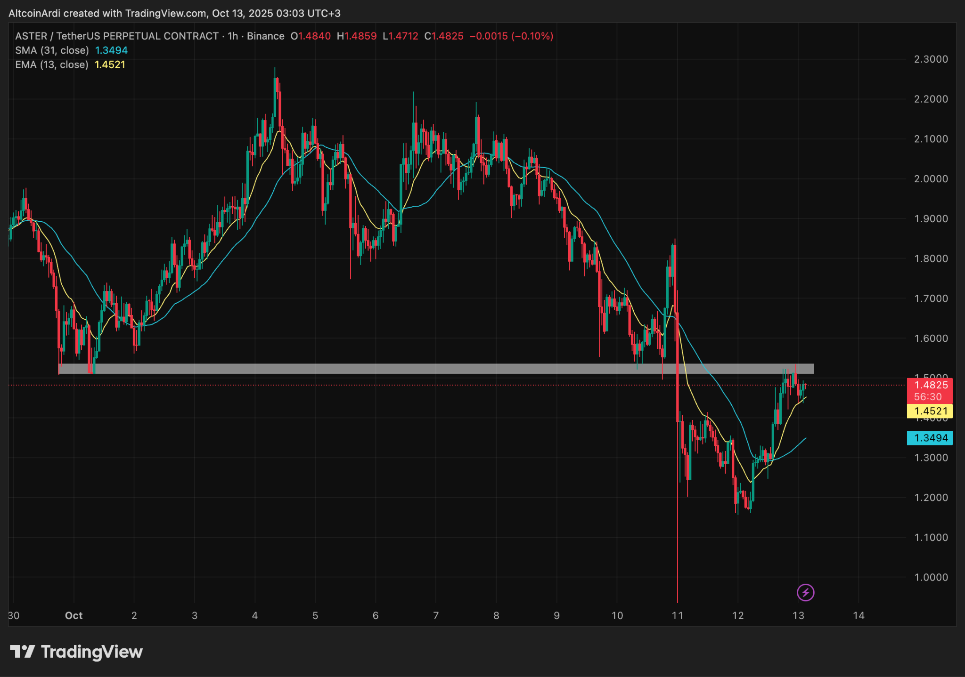Click the Binance exchange label
965x677 pixels.
[266, 36]
